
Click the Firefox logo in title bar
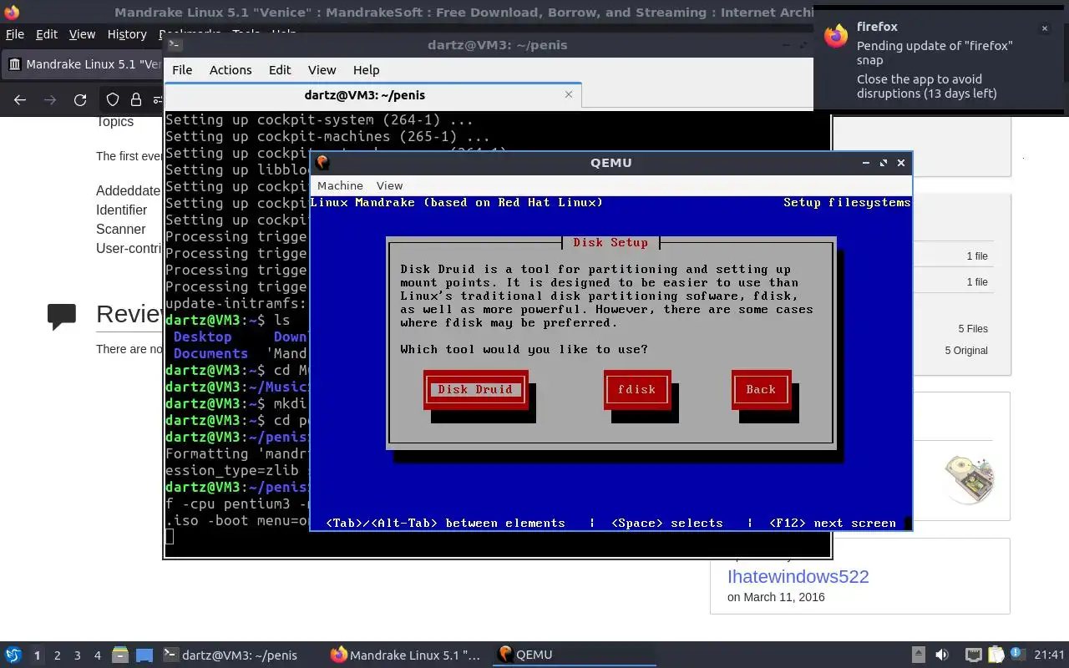[x=10, y=12]
